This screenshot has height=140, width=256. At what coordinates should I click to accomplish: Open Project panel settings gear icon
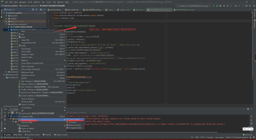point(41,10)
